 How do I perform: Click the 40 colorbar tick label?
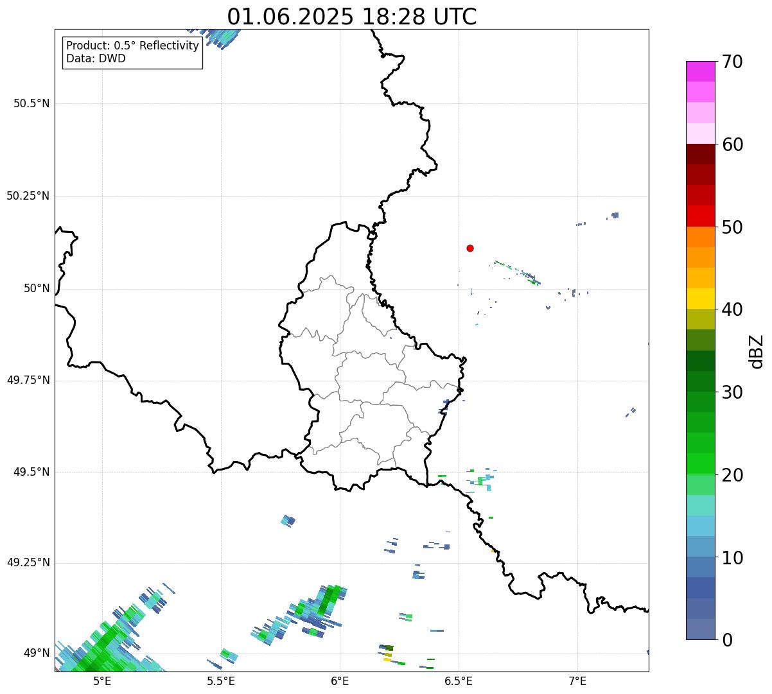(732, 309)
